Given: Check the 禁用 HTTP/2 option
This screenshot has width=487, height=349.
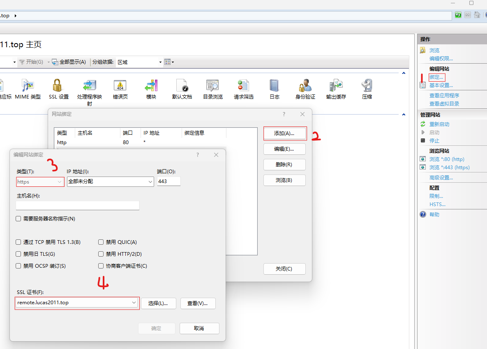Looking at the screenshot, I should (101, 254).
